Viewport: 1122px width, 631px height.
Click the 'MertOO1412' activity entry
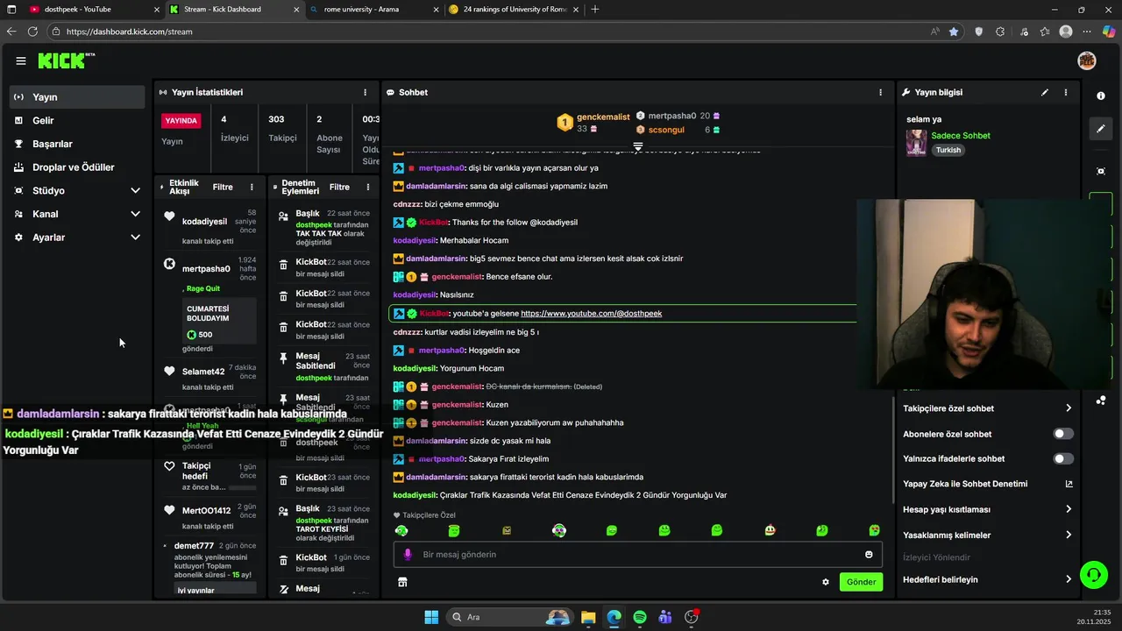pyautogui.click(x=209, y=517)
